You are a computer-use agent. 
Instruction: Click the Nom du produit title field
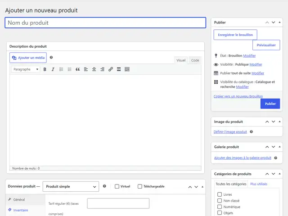point(105,23)
